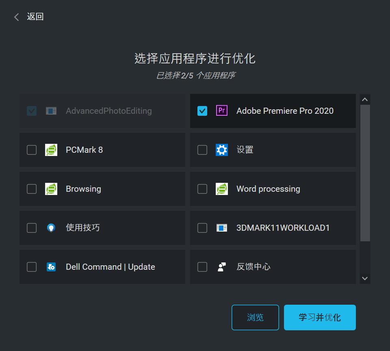This screenshot has width=390, height=351.
Task: Click the PCMark 8 icon
Action: [51, 149]
